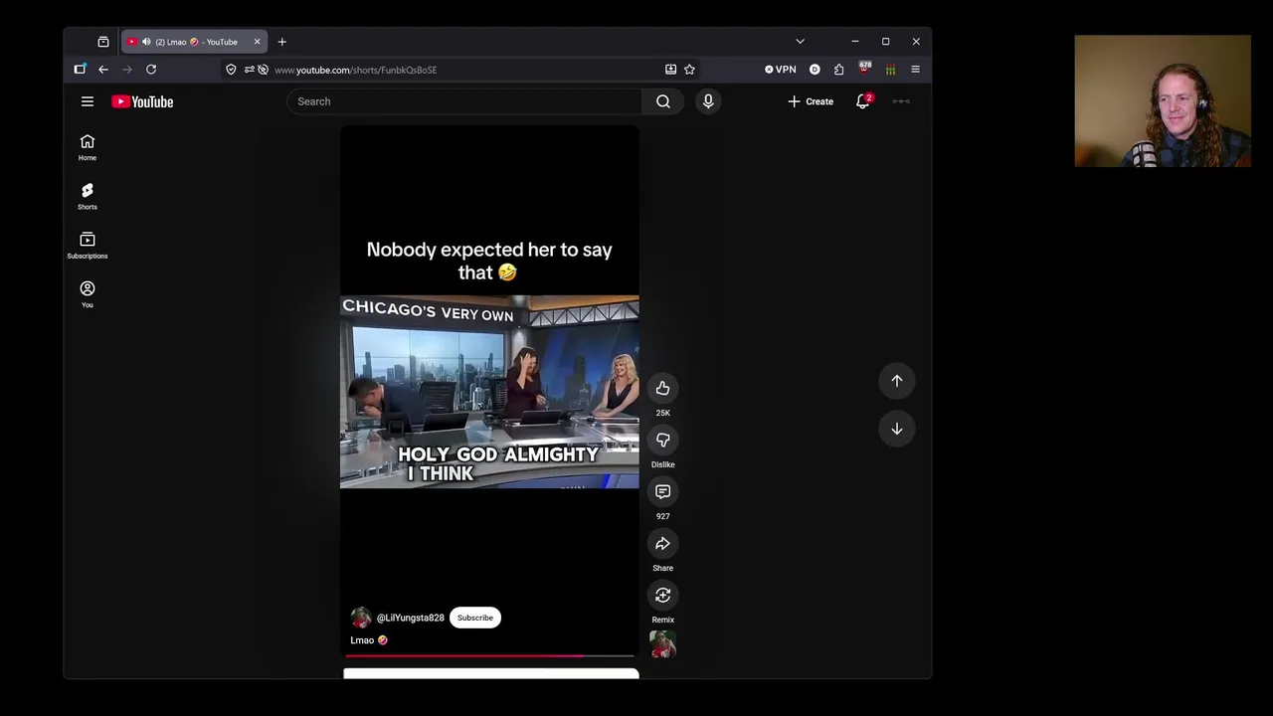Expand the list all tabs chevron

[x=800, y=42]
